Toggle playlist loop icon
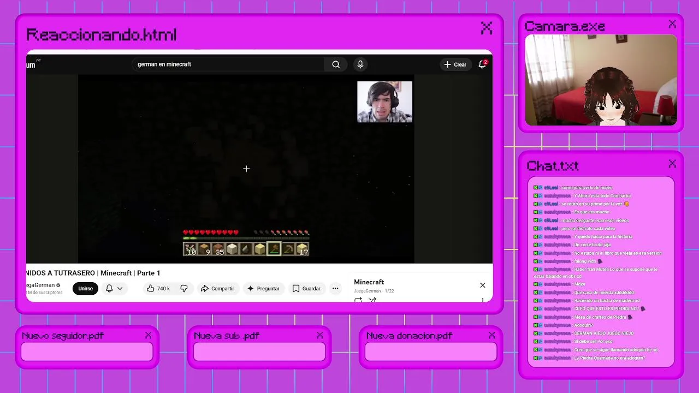 click(358, 300)
